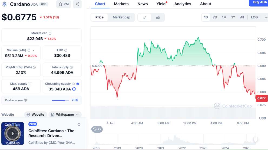268x150 pixels.
Task: Open FDV info icon
Action: pos(66,50)
